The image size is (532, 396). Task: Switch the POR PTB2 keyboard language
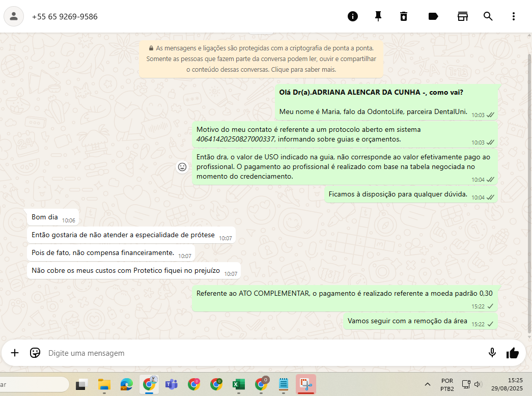[447, 385]
